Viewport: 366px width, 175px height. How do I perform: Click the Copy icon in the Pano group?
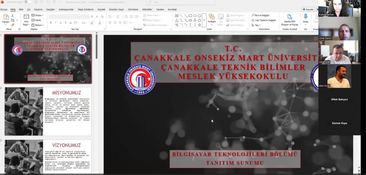(13, 20)
